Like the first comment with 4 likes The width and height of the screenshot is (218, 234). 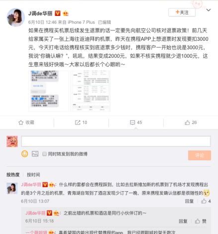click(x=204, y=201)
